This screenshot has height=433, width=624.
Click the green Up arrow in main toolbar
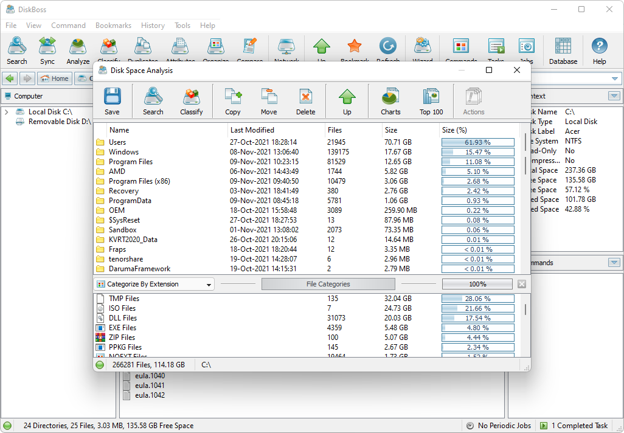322,47
